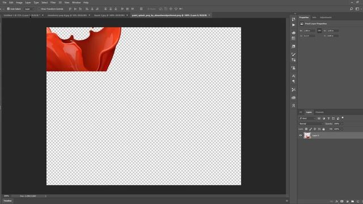Viewport: 363px width, 204px height.
Task: Open the Paths panel icon
Action: 294,106
